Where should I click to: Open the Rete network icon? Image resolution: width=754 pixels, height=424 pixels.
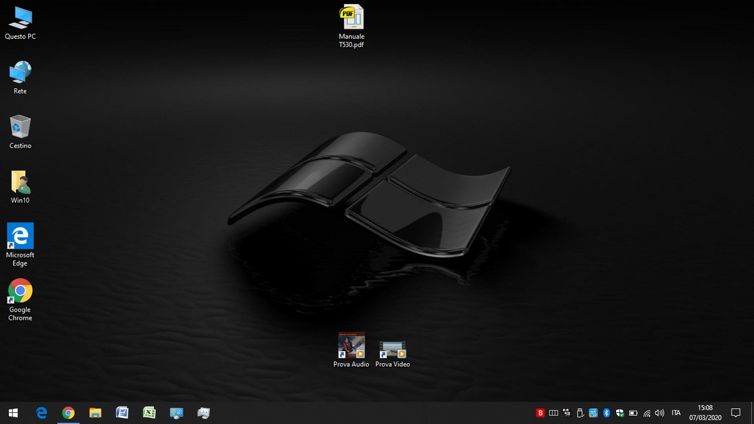click(19, 72)
